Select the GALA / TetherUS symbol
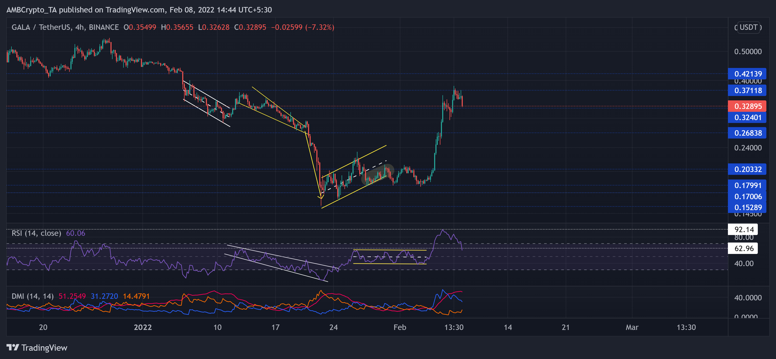The width and height of the screenshot is (776, 359). [42, 27]
